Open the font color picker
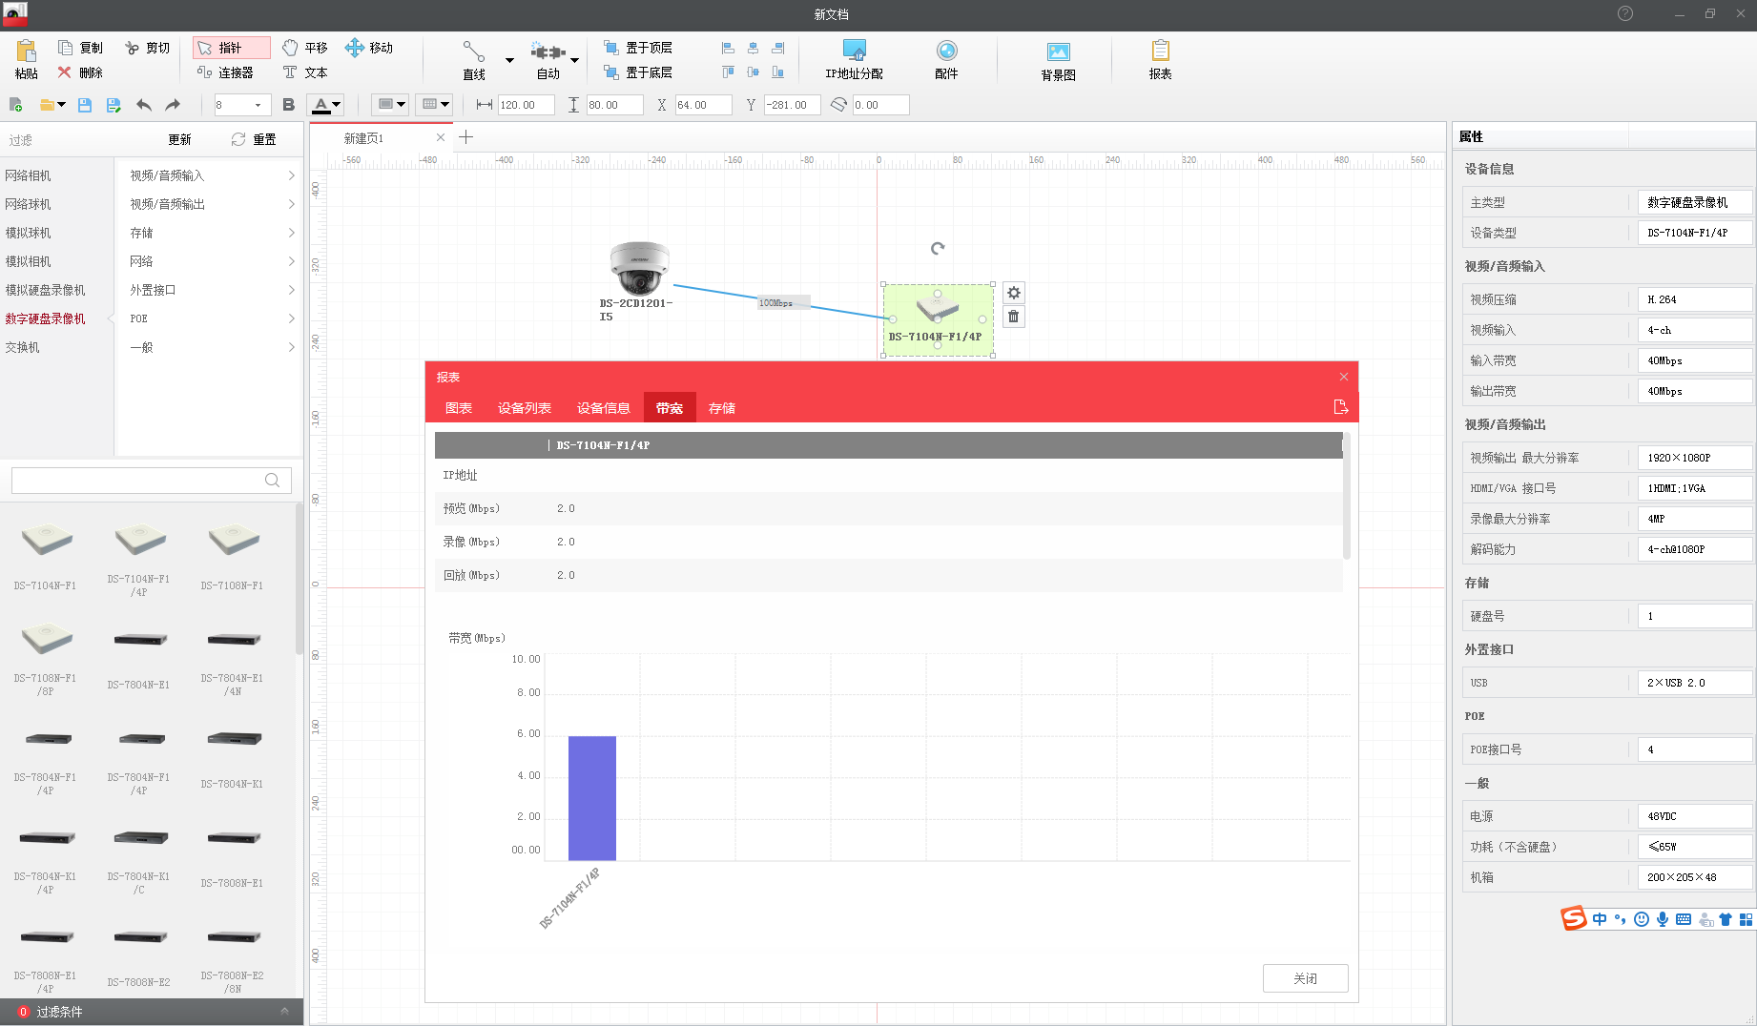Image resolution: width=1757 pixels, height=1026 pixels. click(325, 105)
